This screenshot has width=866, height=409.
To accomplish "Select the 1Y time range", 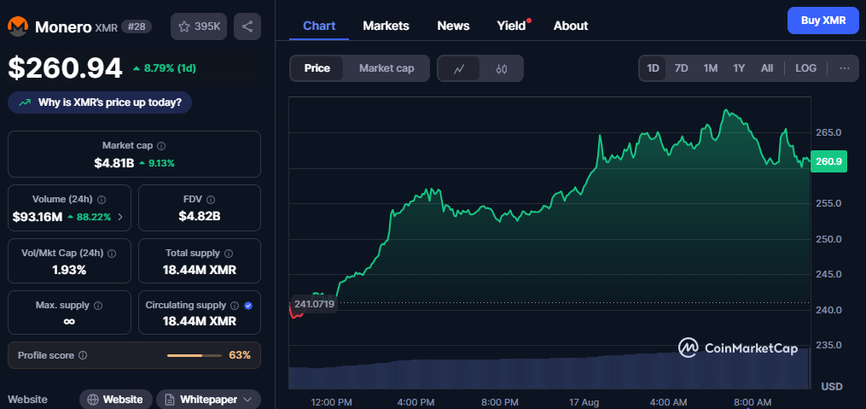I will (739, 68).
